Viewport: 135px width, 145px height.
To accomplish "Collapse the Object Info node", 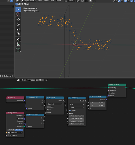I will [x=8, y=113].
